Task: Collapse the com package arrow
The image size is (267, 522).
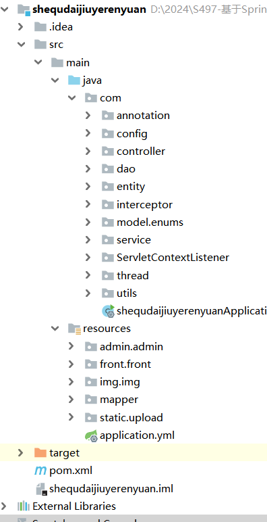Action: point(72,97)
